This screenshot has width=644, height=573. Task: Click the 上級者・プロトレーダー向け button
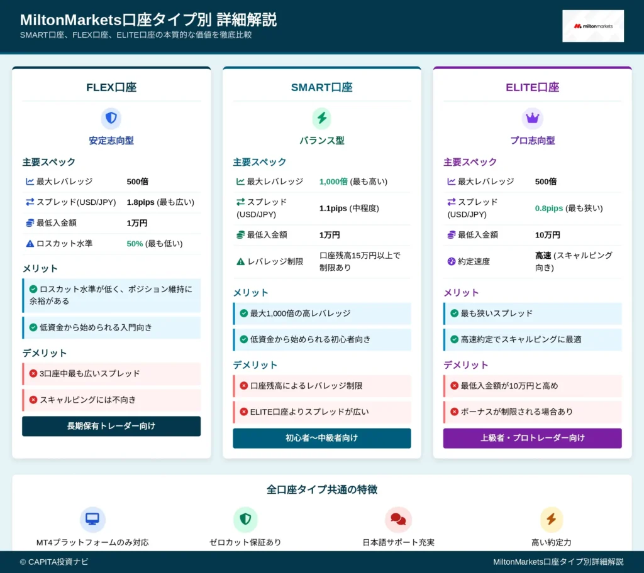[532, 438]
